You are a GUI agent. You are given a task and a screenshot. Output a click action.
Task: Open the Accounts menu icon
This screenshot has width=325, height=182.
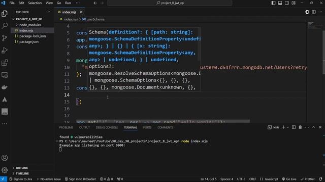(x=5, y=158)
